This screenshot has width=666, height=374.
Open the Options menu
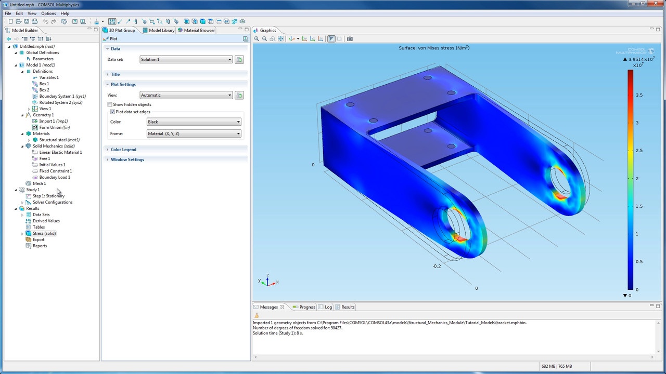pos(48,14)
